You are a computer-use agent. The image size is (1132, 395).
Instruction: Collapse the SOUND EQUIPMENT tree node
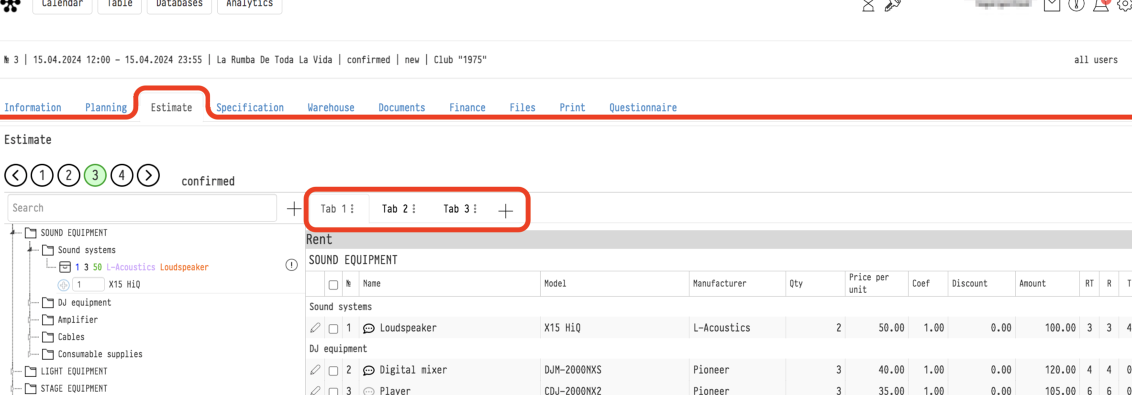pyautogui.click(x=13, y=233)
